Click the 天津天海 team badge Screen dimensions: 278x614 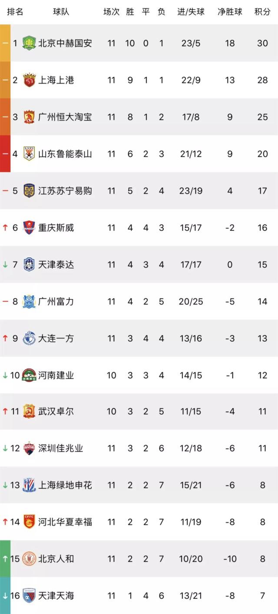click(29, 595)
